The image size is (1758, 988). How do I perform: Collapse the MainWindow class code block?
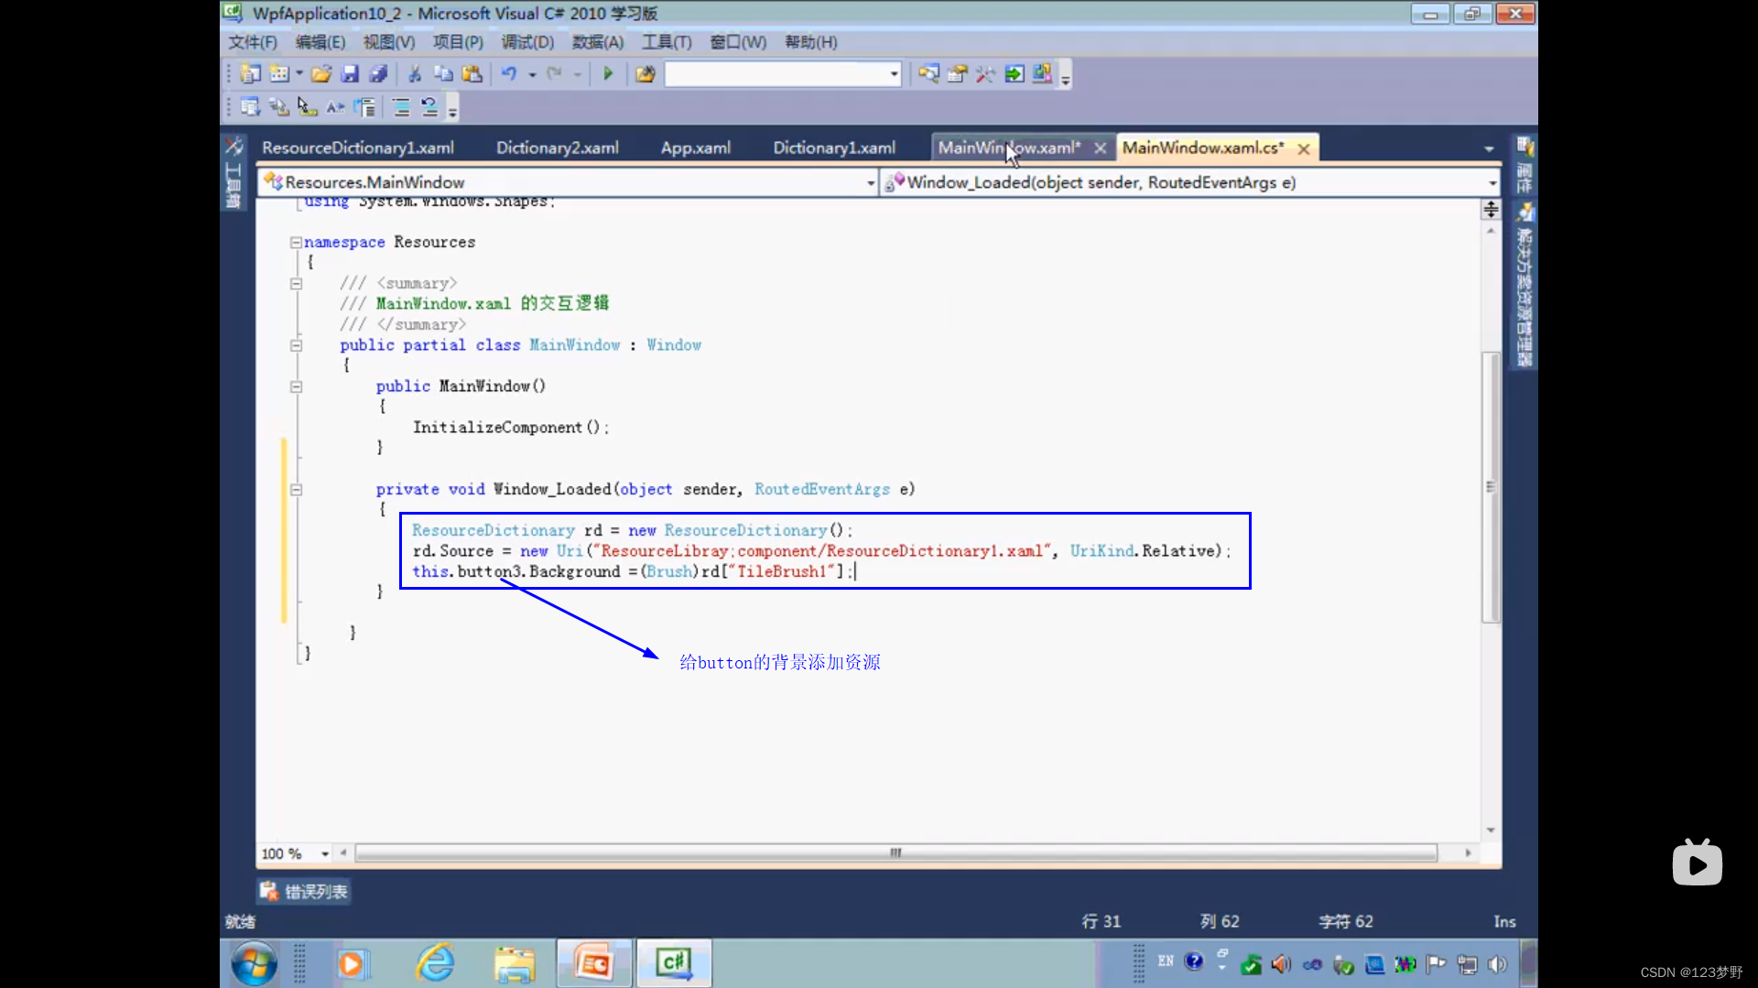(x=296, y=345)
